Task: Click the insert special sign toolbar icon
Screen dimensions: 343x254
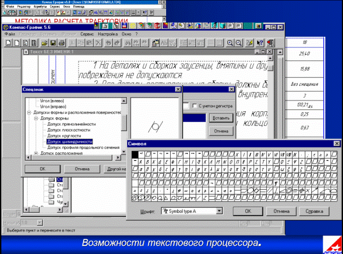Action: [x=155, y=43]
